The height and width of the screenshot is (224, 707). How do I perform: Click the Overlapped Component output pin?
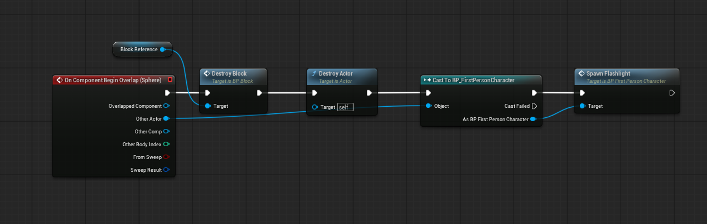167,106
